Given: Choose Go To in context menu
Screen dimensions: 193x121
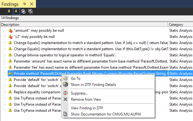Looking at the screenshot, I should pyautogui.click(x=75, y=79).
